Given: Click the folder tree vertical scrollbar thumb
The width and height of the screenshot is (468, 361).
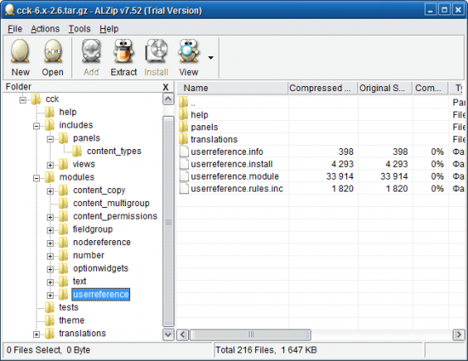Looking at the screenshot, I should [x=168, y=221].
